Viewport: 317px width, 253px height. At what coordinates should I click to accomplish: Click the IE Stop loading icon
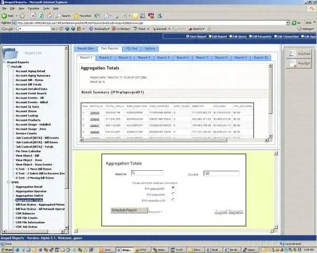click(x=33, y=16)
